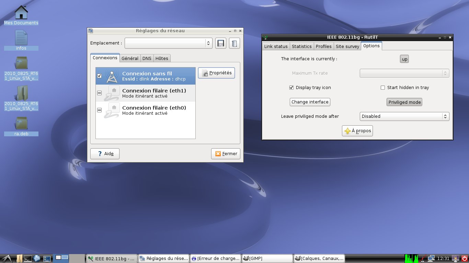Viewport: 469px width, 263px height.
Task: Select Connexion filaire (eth0) list entry
Action: (x=154, y=110)
